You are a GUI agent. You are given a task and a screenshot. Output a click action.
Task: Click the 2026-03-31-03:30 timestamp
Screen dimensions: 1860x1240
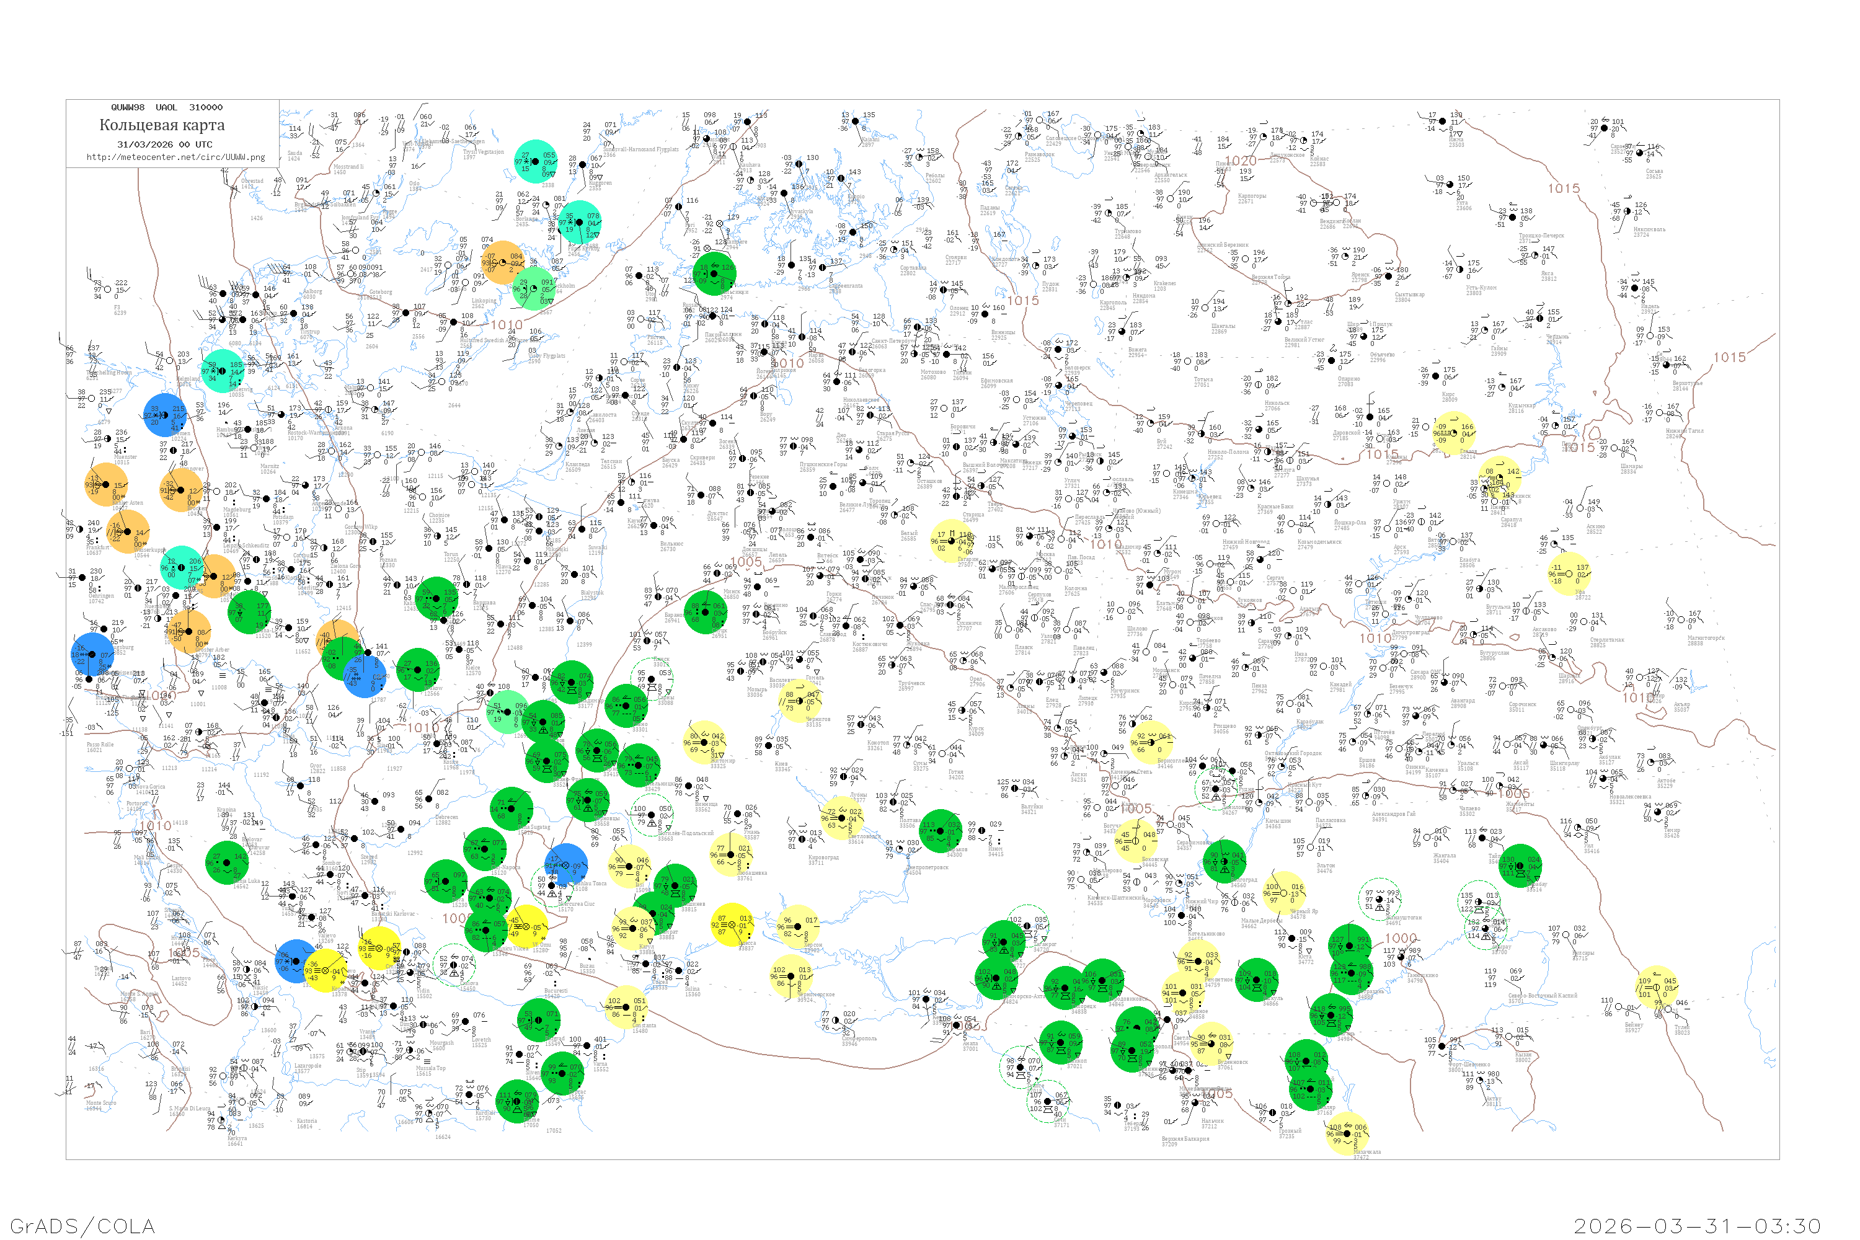point(1697,1226)
